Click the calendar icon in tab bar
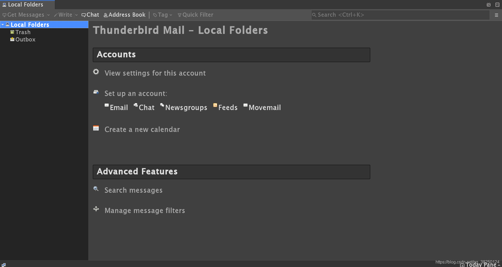Screen dimensions: 502x267 tap(488, 5)
